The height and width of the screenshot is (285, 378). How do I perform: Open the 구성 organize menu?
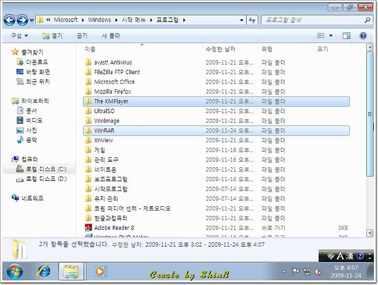[19, 36]
